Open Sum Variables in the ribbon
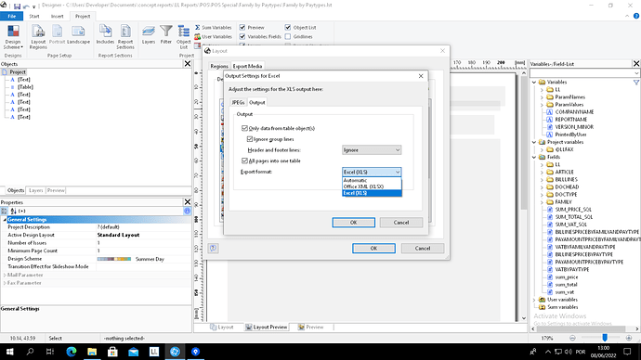This screenshot has height=360, width=641. tap(213, 27)
